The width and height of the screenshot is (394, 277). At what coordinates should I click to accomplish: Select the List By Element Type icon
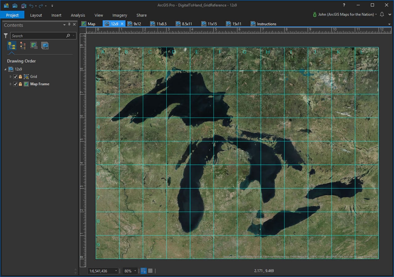pyautogui.click(x=23, y=46)
